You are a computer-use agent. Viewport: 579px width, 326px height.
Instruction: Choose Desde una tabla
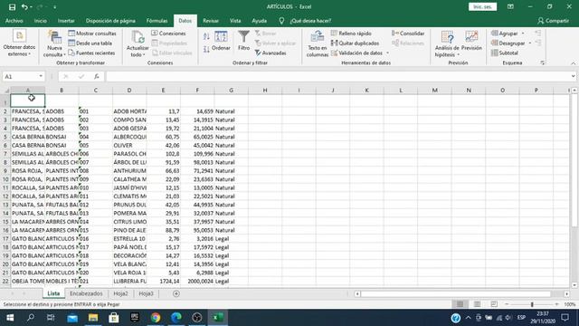(90, 43)
